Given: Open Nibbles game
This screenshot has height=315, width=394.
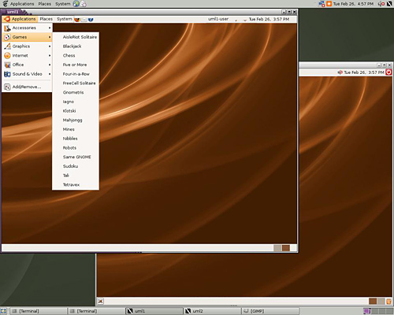Looking at the screenshot, I should click(x=76, y=139).
